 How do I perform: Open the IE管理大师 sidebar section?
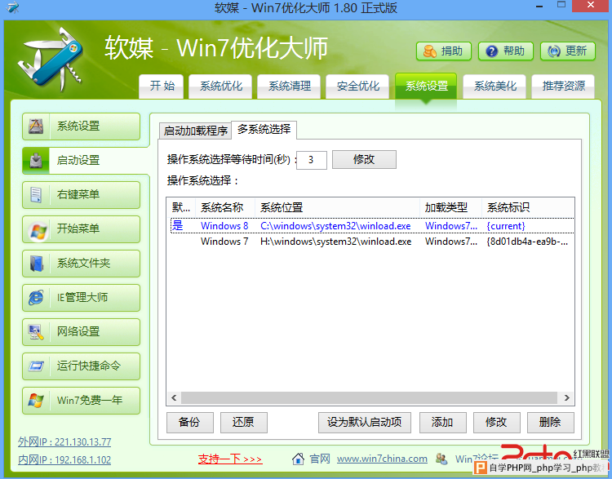(x=81, y=298)
